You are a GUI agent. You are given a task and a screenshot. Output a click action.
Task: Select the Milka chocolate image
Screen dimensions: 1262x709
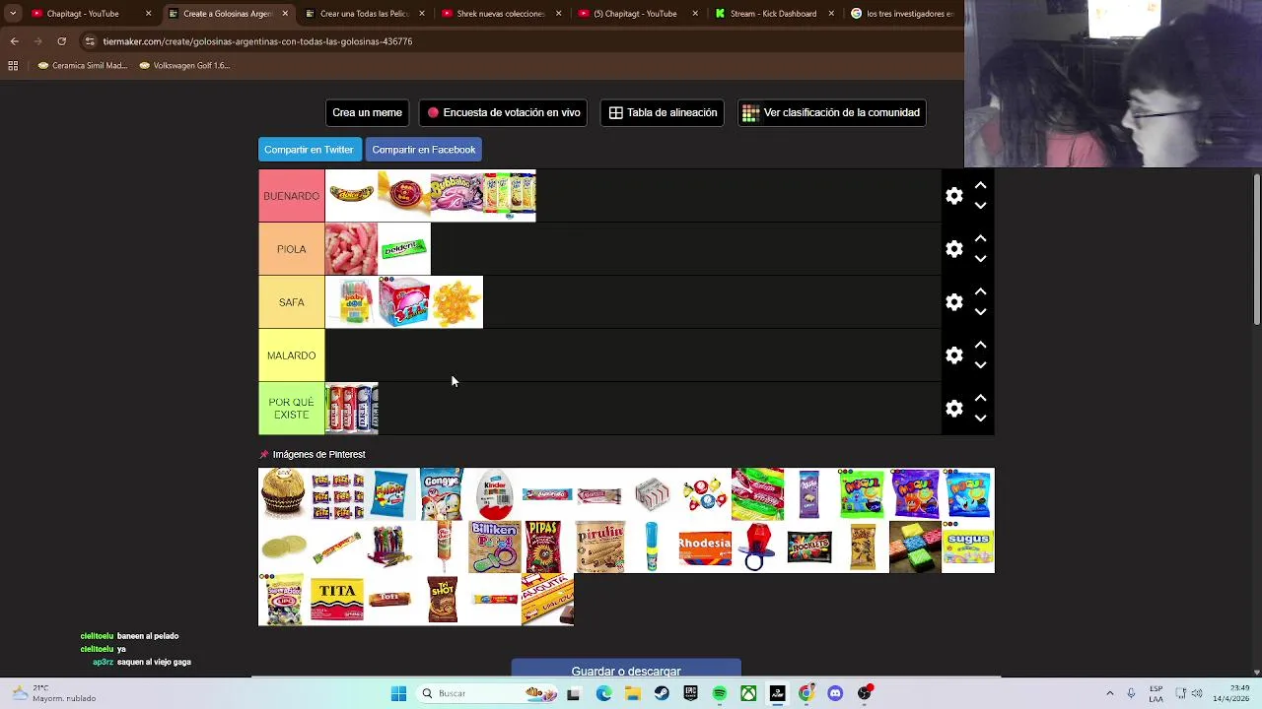click(x=809, y=493)
